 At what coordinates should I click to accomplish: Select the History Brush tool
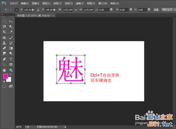(11, 43)
